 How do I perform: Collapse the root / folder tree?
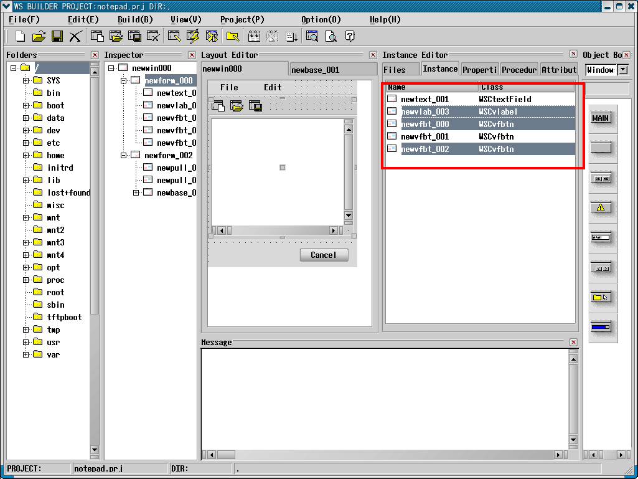point(14,68)
